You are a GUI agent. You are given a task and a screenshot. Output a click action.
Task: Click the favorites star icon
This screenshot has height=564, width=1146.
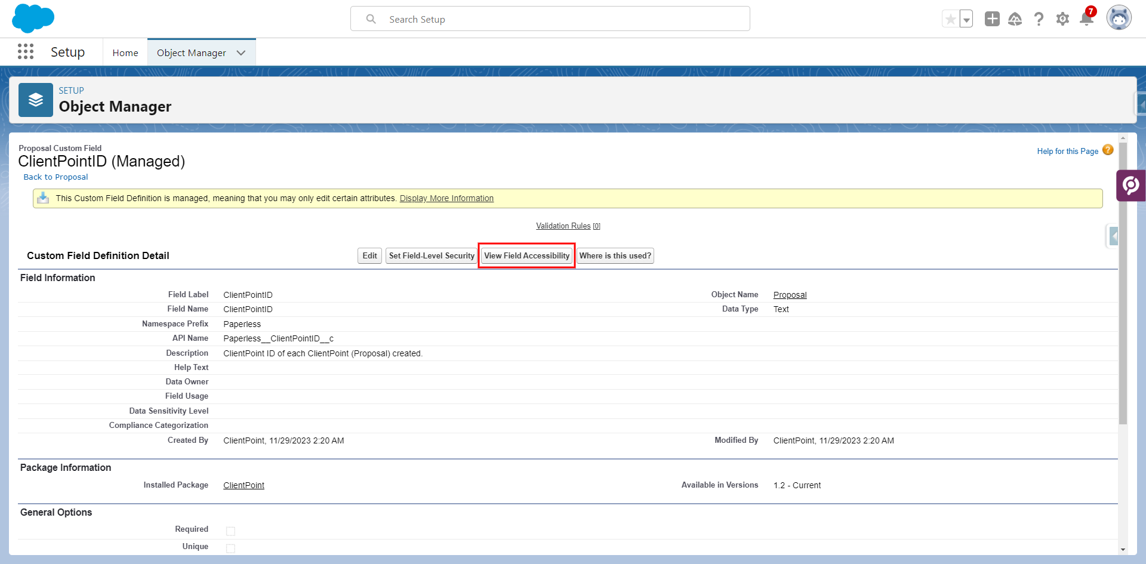click(950, 19)
